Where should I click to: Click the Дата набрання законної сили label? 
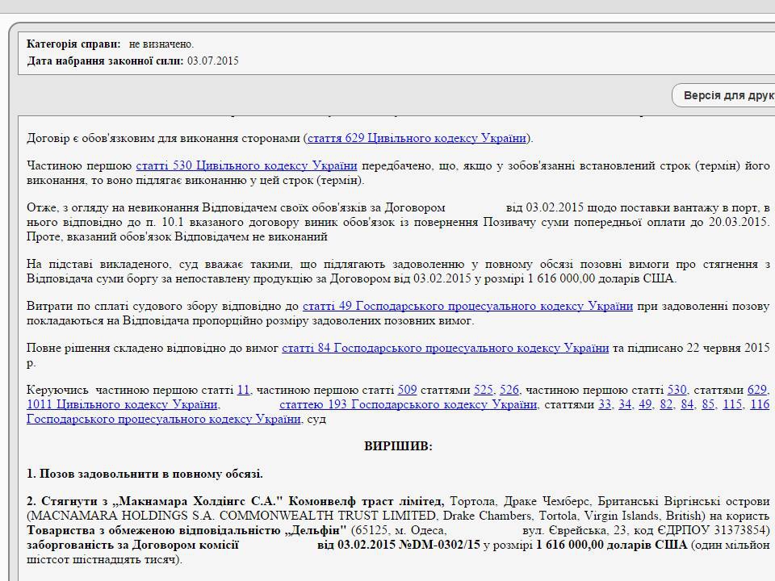click(105, 61)
